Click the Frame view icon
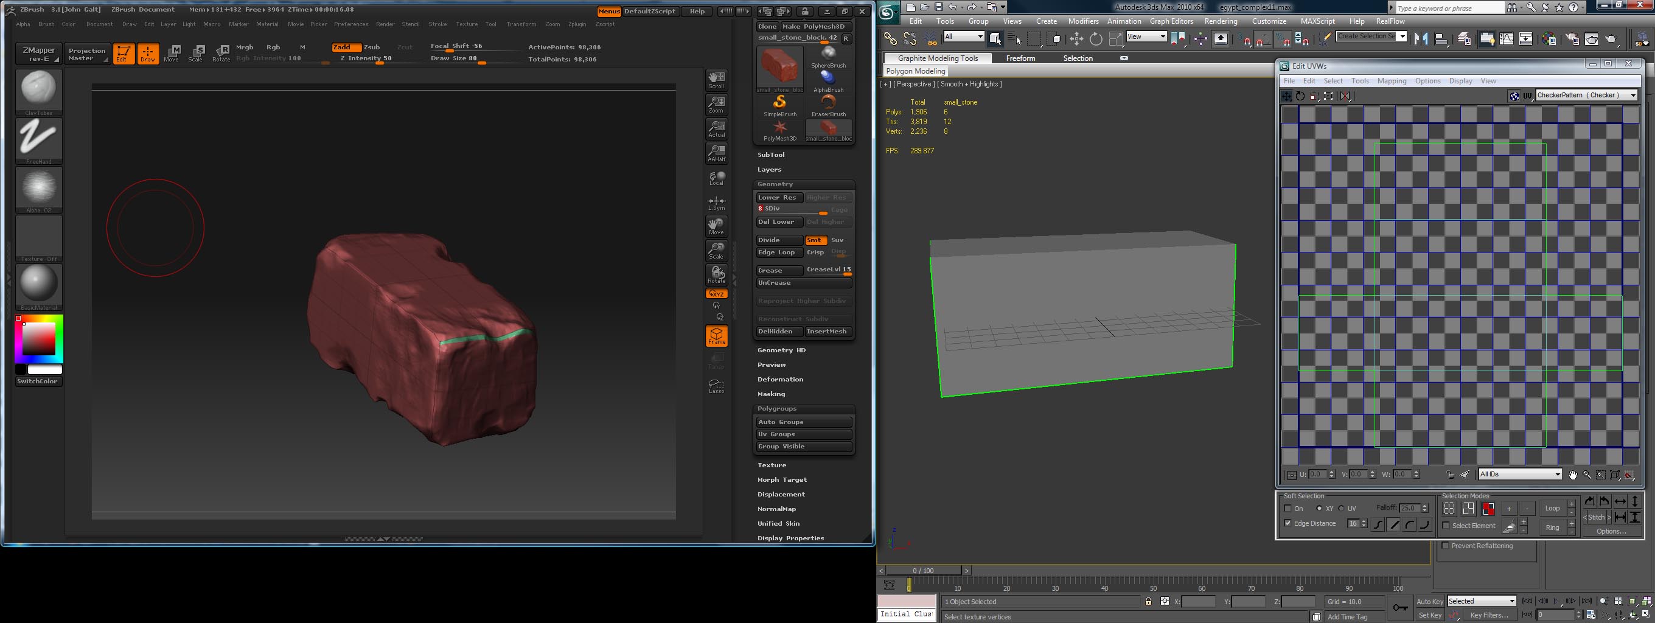 [x=716, y=336]
